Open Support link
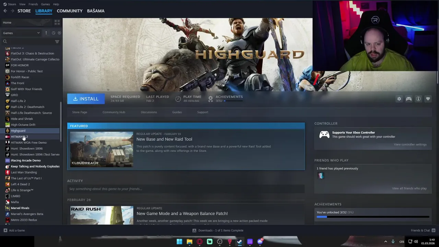 pos(203,112)
